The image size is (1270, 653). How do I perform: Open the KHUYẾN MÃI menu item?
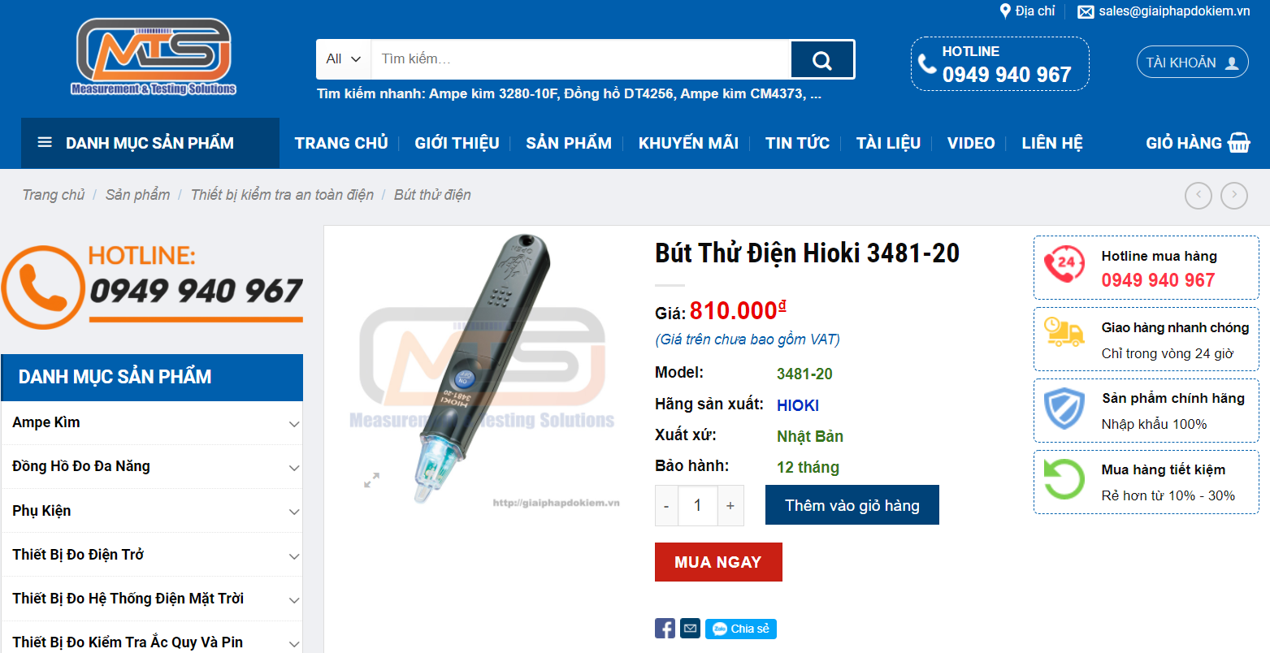[x=688, y=143]
